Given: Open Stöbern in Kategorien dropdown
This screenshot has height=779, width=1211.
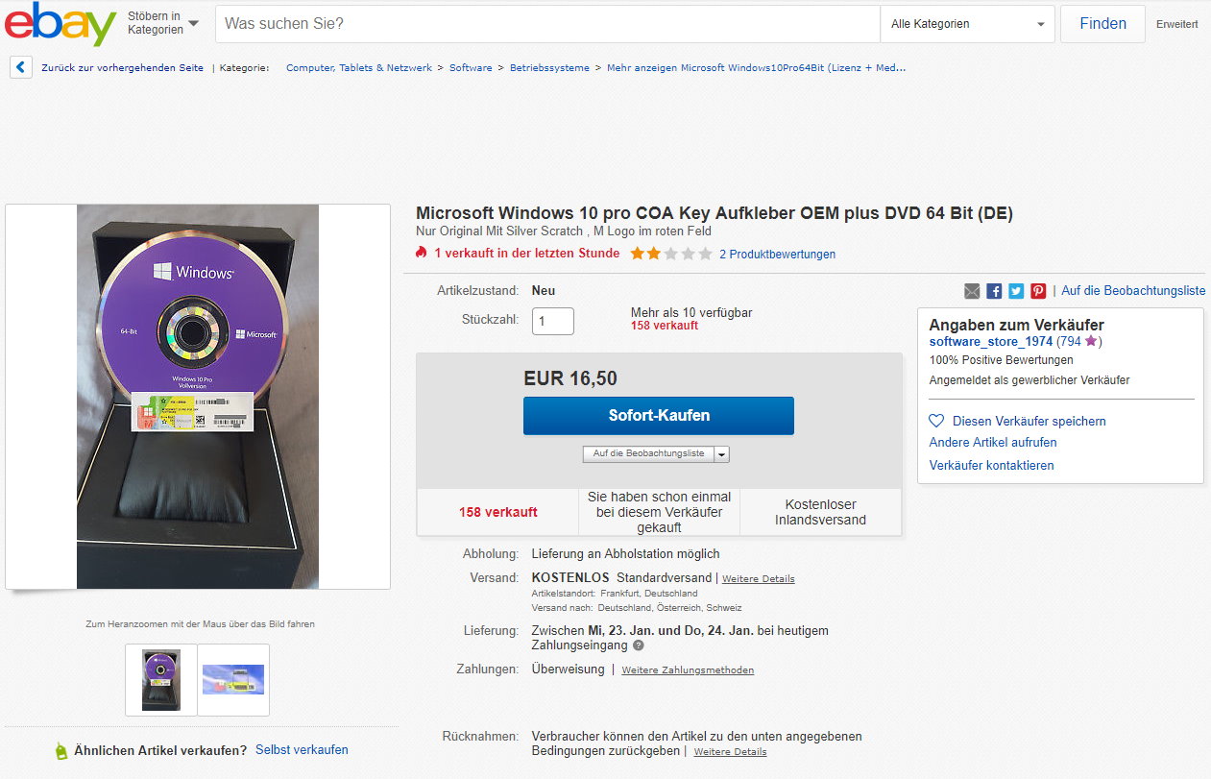Looking at the screenshot, I should tap(163, 23).
